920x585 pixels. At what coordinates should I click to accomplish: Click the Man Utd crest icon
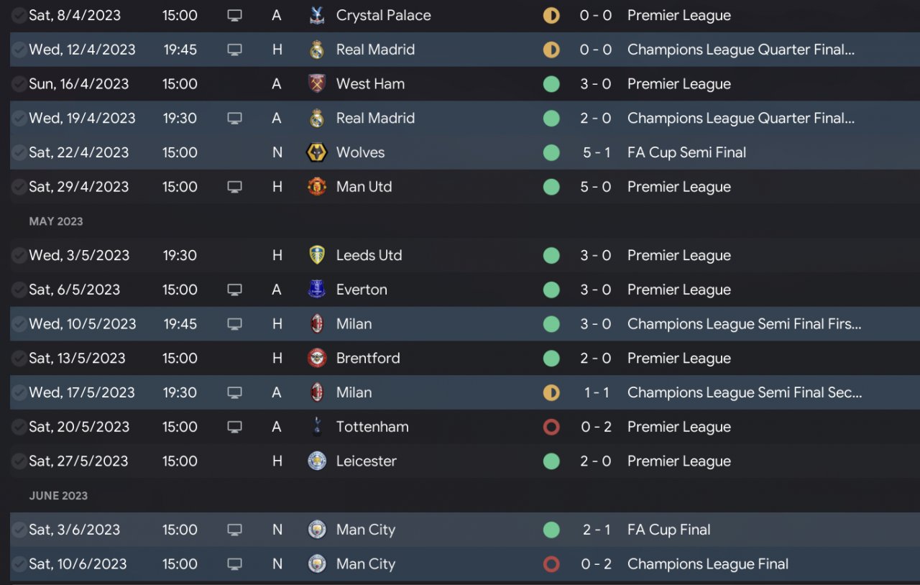tap(317, 187)
